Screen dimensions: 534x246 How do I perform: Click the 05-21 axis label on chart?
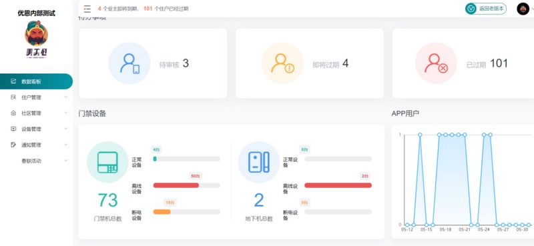point(465,230)
